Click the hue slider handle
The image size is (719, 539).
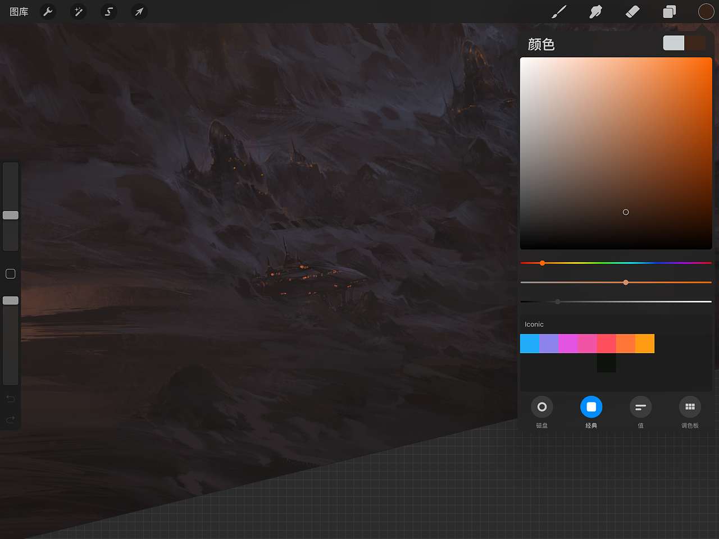pyautogui.click(x=543, y=263)
